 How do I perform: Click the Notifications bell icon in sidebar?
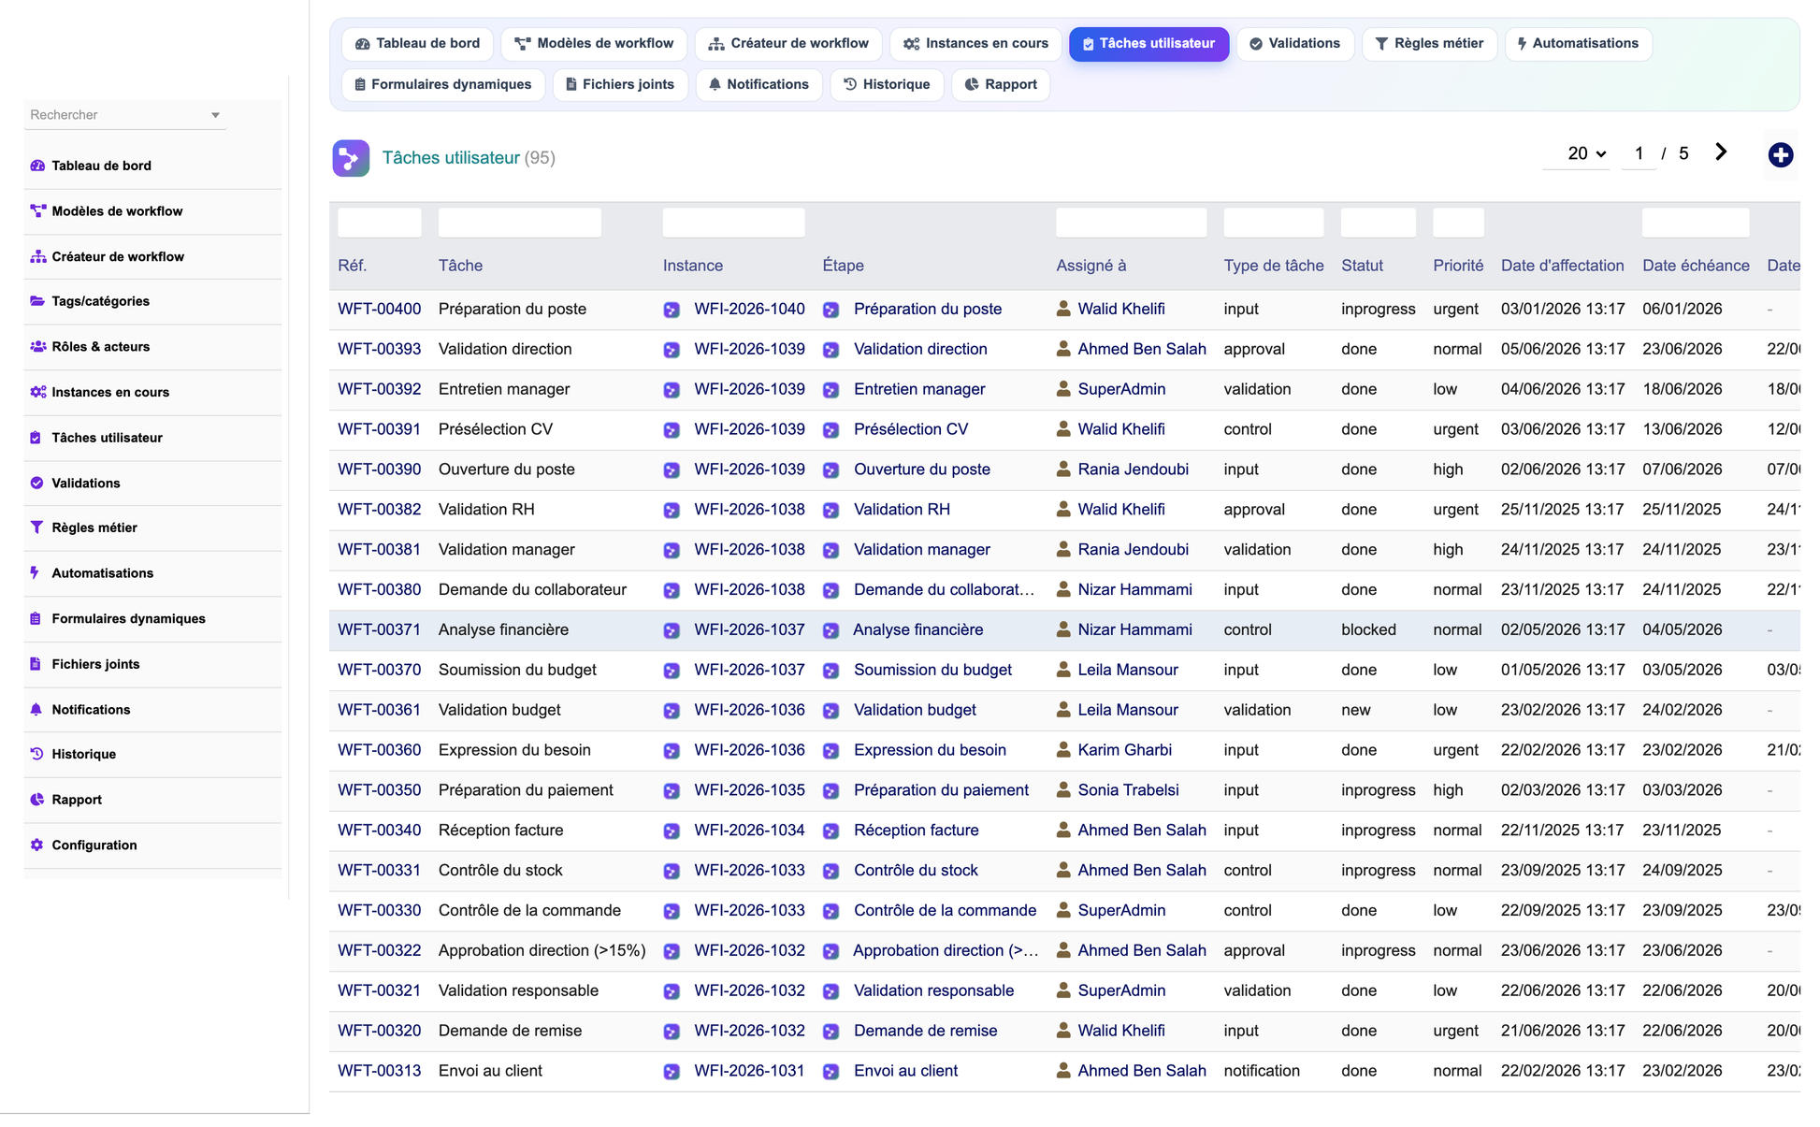coord(36,709)
